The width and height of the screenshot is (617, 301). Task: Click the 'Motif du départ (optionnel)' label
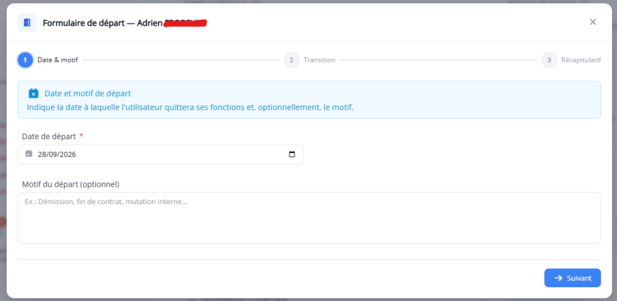[x=71, y=184]
